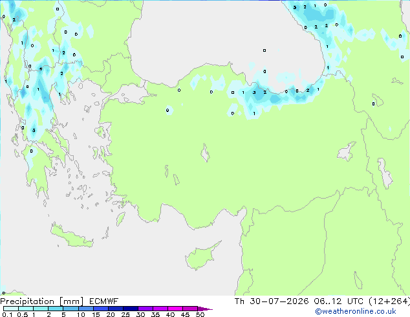Pick the 40–45 mm magenta legend swatch
This screenshot has width=410, height=317.
pyautogui.click(x=175, y=309)
